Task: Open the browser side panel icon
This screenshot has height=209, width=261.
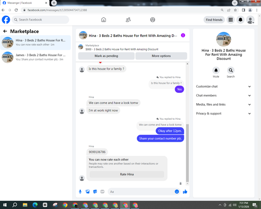Action: 243,10
